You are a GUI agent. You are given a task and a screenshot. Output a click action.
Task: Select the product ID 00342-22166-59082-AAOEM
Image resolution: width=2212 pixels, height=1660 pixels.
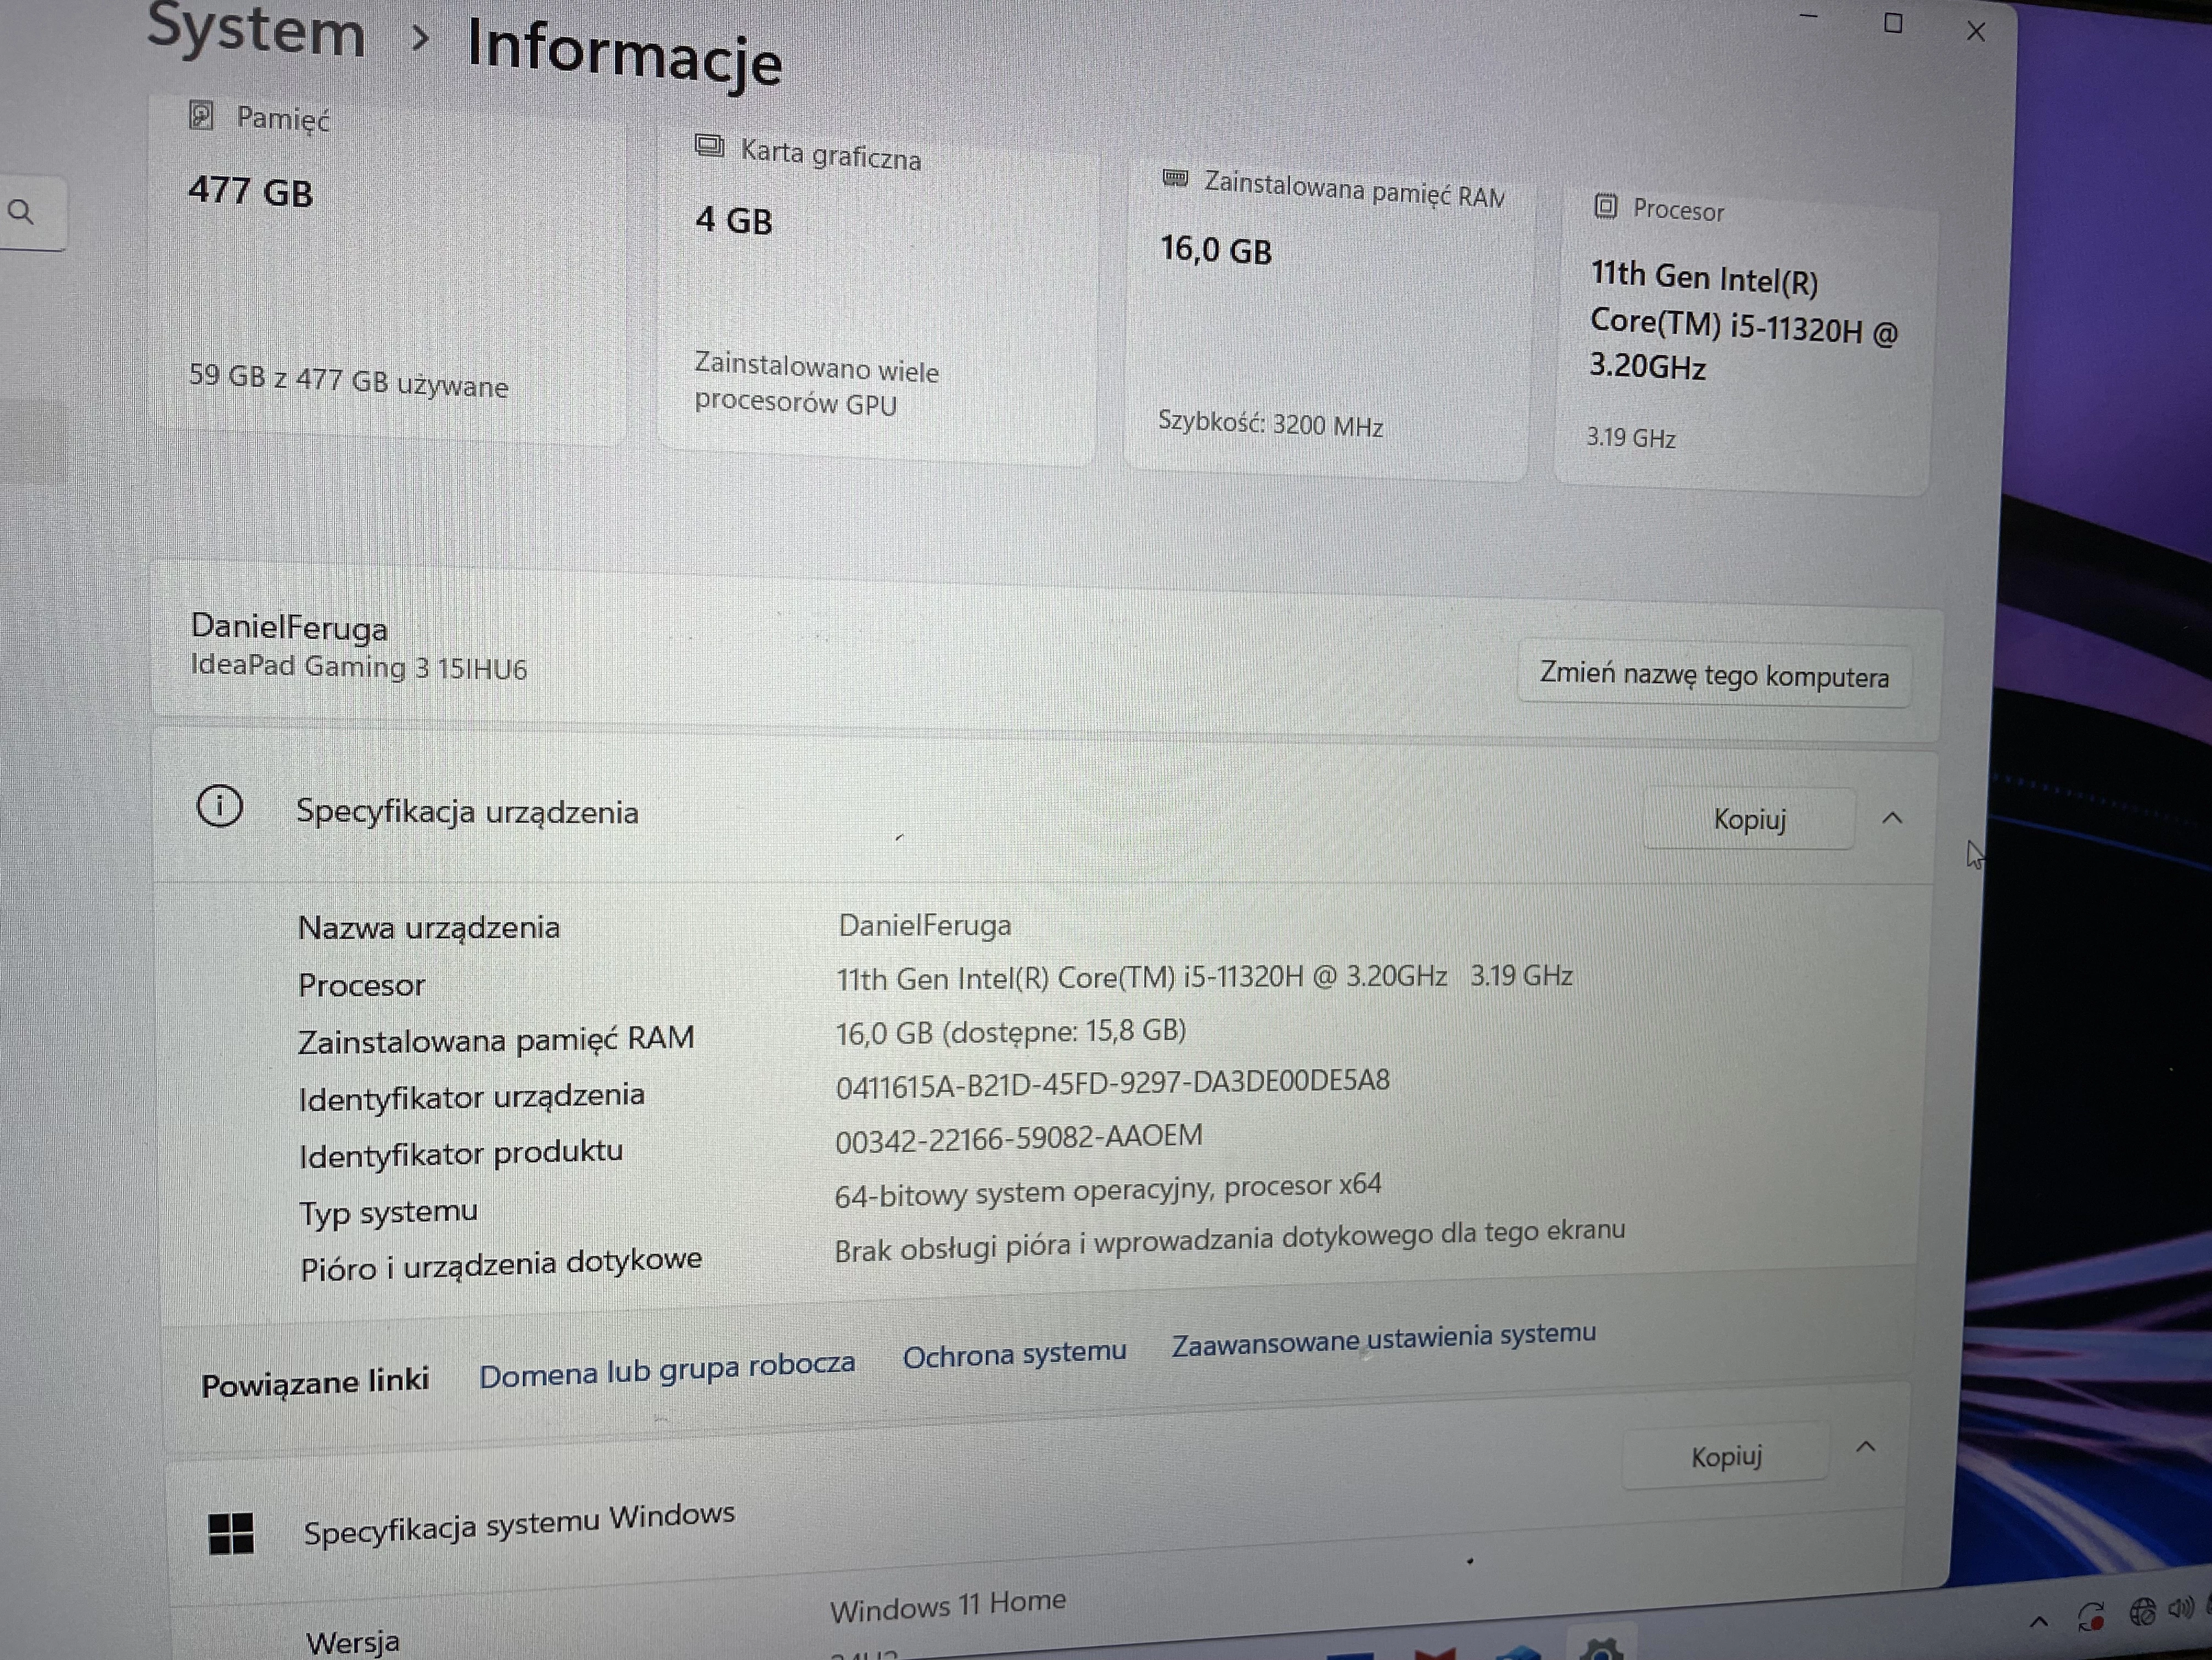pos(1019,1138)
